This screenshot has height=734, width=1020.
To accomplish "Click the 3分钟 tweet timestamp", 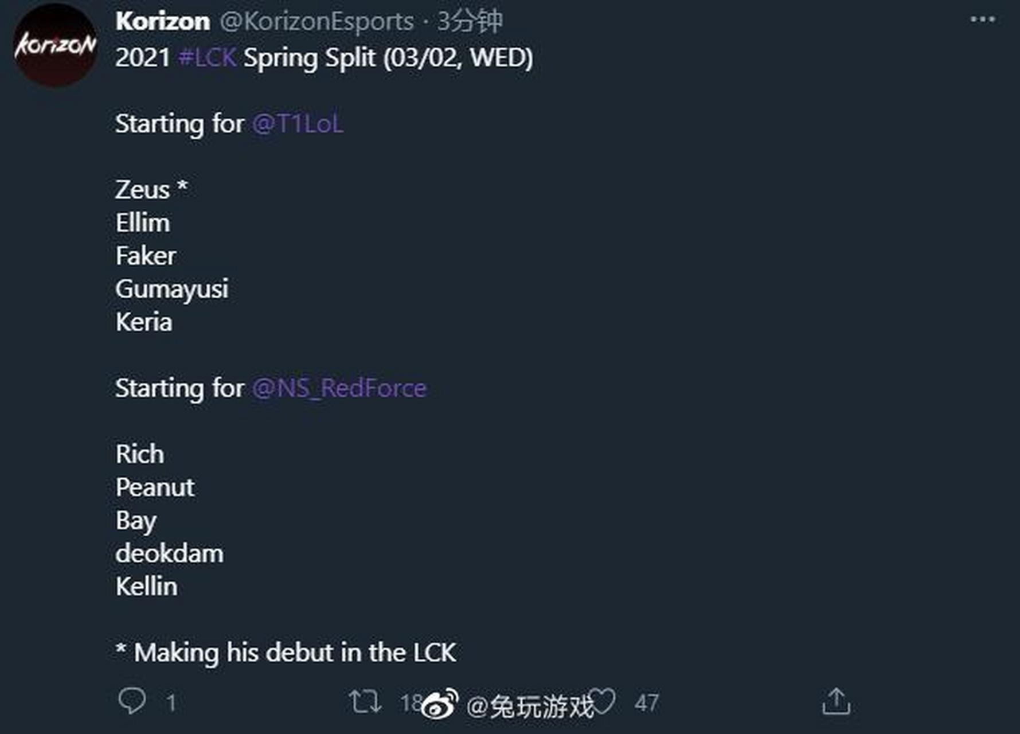I will [x=470, y=22].
